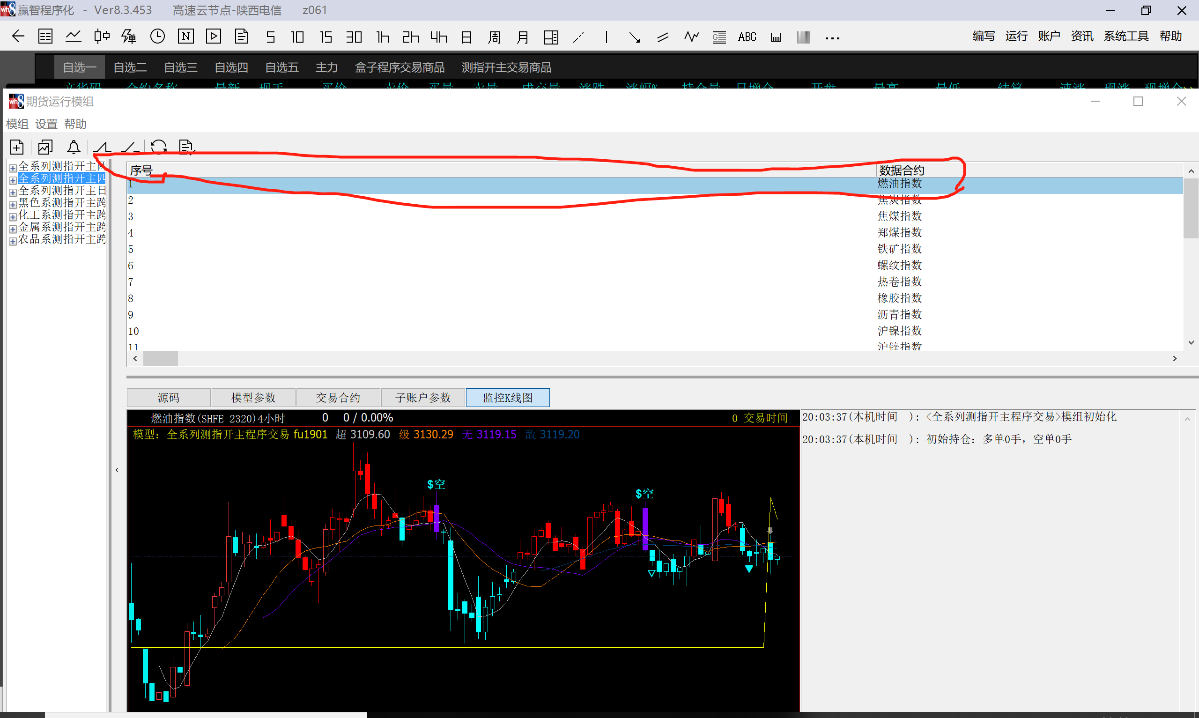Image resolution: width=1199 pixels, height=718 pixels.
Task: Click the document log icon in module toolbar
Action: coord(186,147)
